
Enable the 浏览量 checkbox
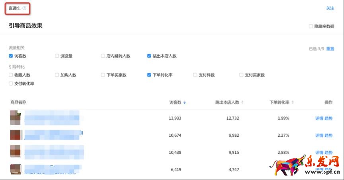click(57, 56)
